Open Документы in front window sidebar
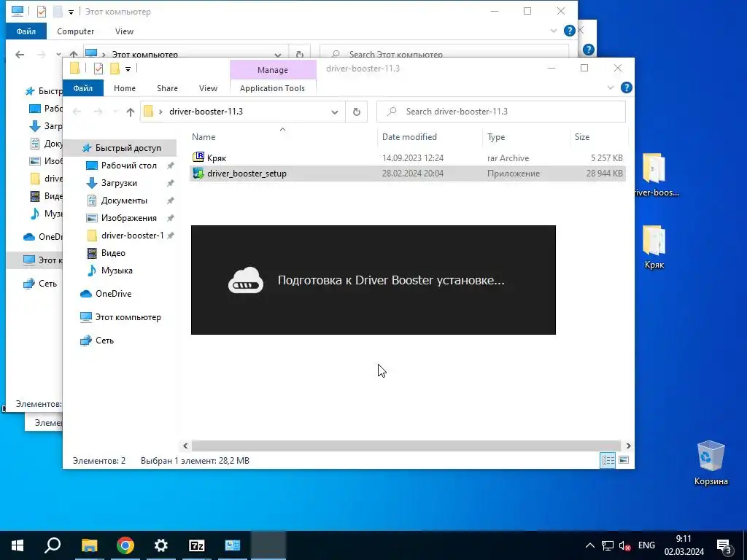The width and height of the screenshot is (747, 560). pyautogui.click(x=124, y=201)
